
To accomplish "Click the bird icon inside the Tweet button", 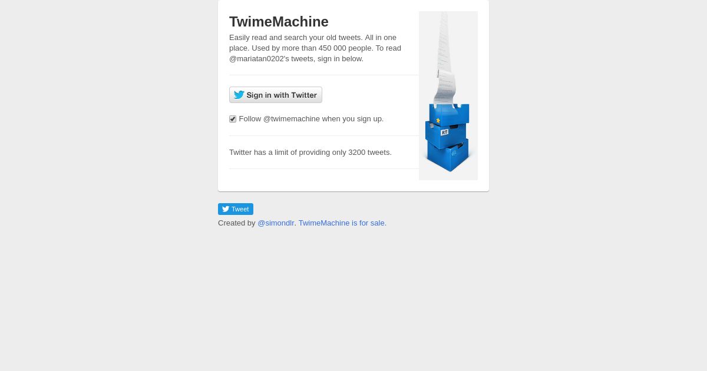I will pyautogui.click(x=226, y=209).
